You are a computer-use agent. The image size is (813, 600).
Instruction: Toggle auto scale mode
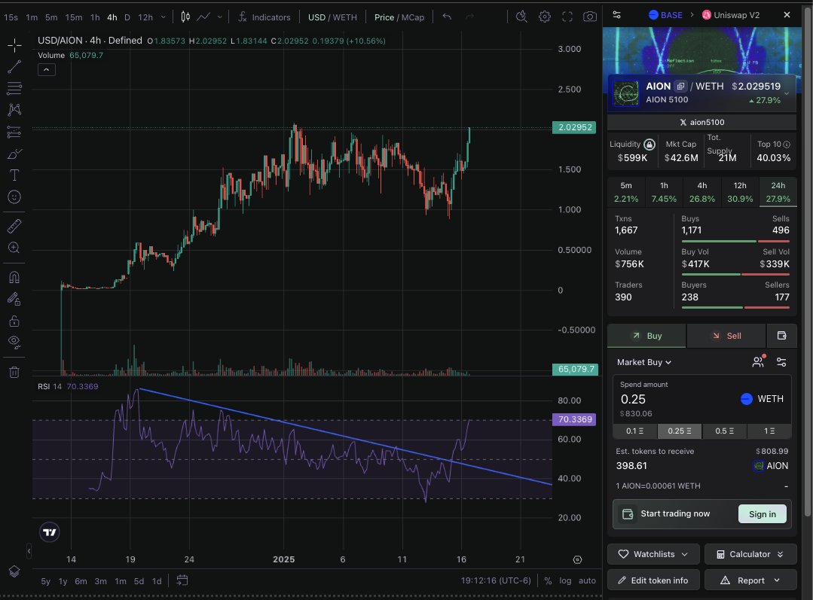(587, 581)
